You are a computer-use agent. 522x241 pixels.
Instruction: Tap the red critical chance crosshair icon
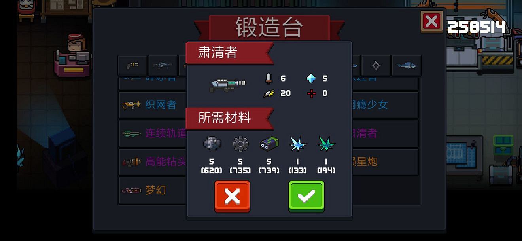tap(311, 93)
